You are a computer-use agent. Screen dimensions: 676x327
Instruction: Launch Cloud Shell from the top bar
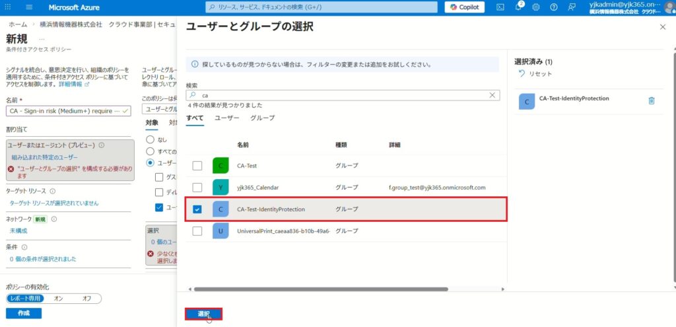(500, 7)
